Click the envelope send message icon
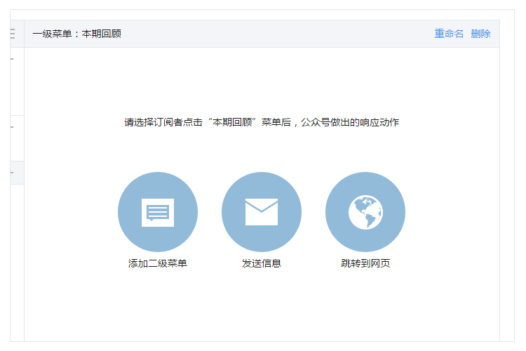Image resolution: width=526 pixels, height=351 pixels. point(261,212)
